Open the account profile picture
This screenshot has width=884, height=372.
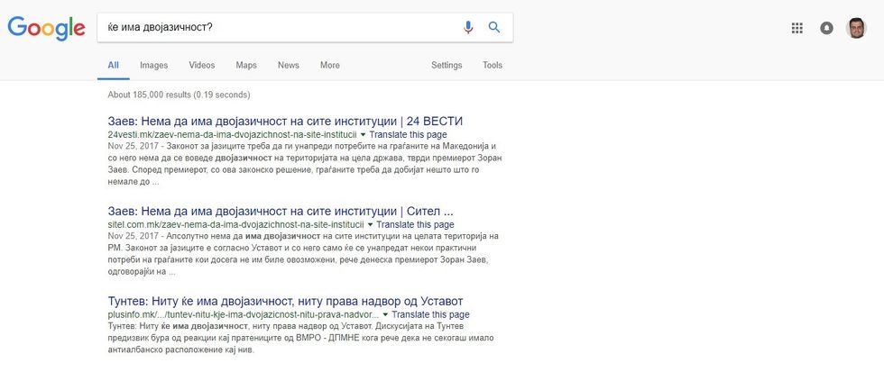click(856, 28)
